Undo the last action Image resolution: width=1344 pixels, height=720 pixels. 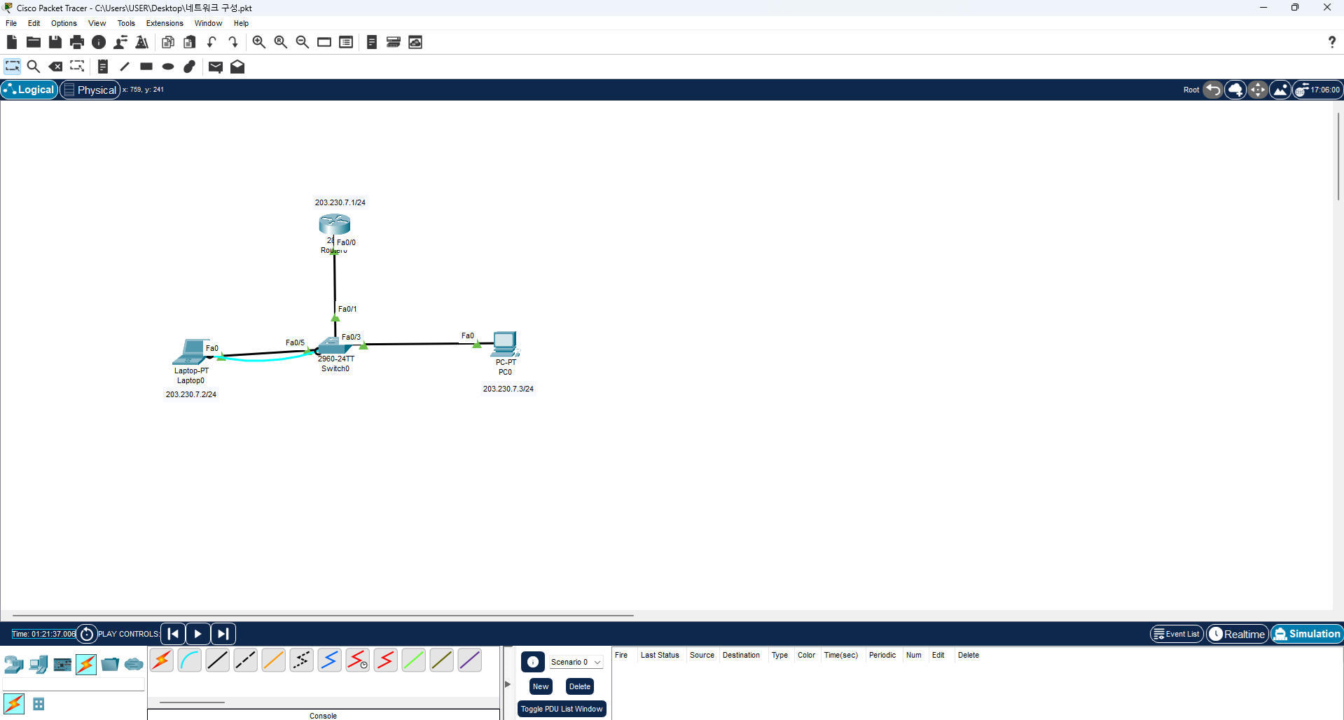tap(211, 42)
